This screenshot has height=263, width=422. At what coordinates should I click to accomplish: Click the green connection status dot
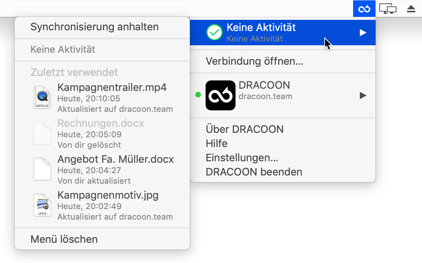click(x=198, y=95)
